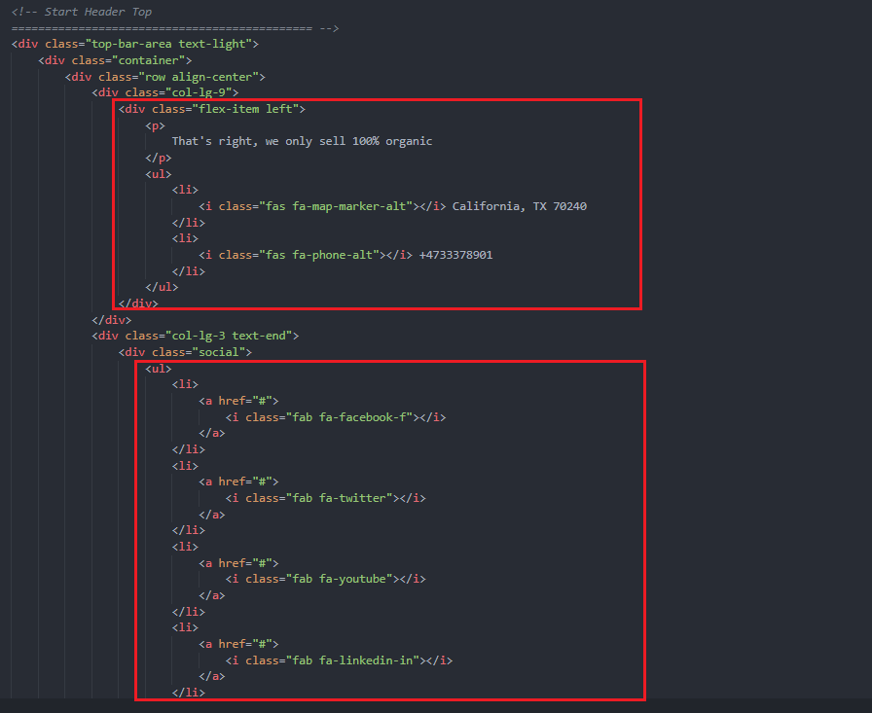Place cursor on phone number +4733378901
Image resolution: width=872 pixels, height=713 pixels.
pos(455,255)
